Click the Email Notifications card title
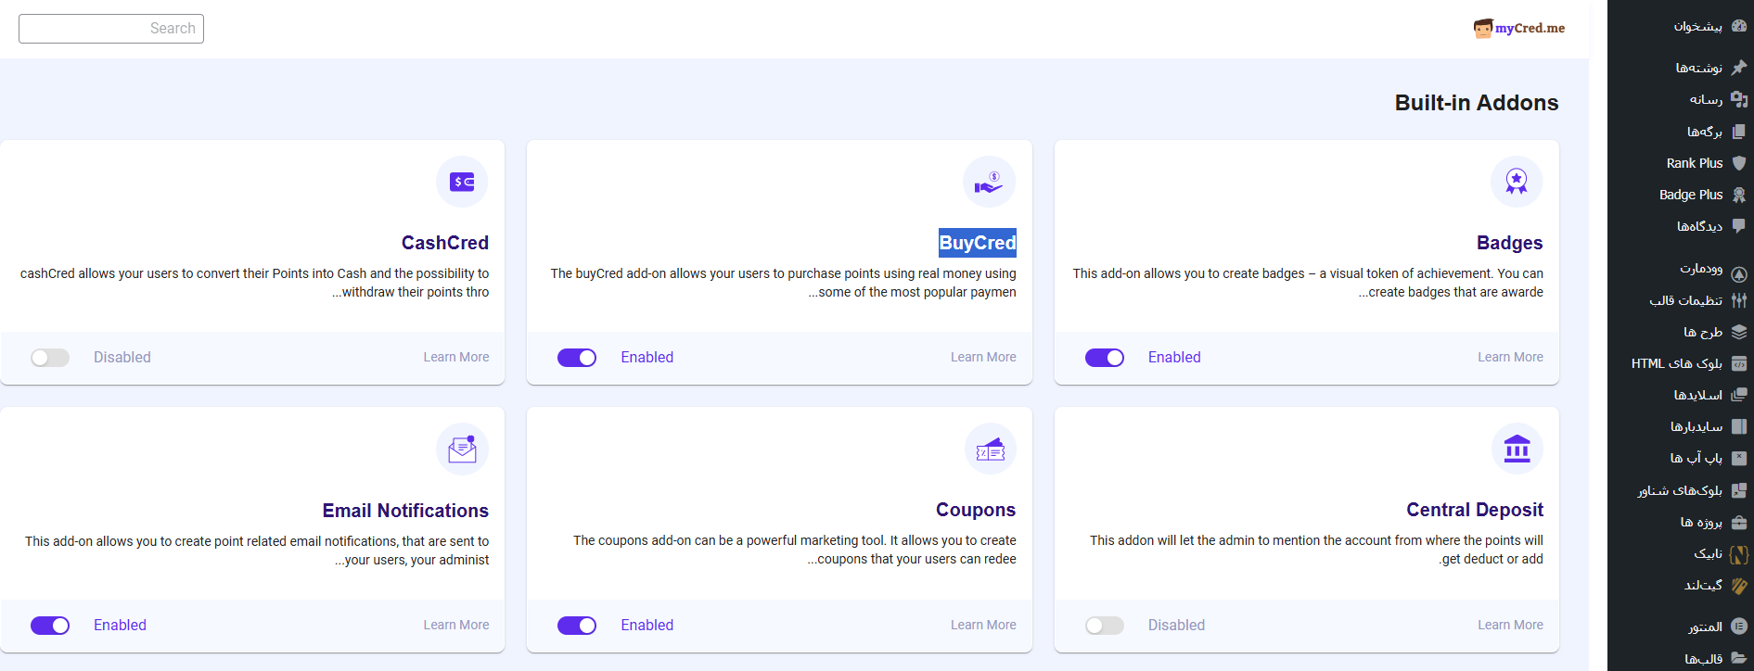 [405, 511]
